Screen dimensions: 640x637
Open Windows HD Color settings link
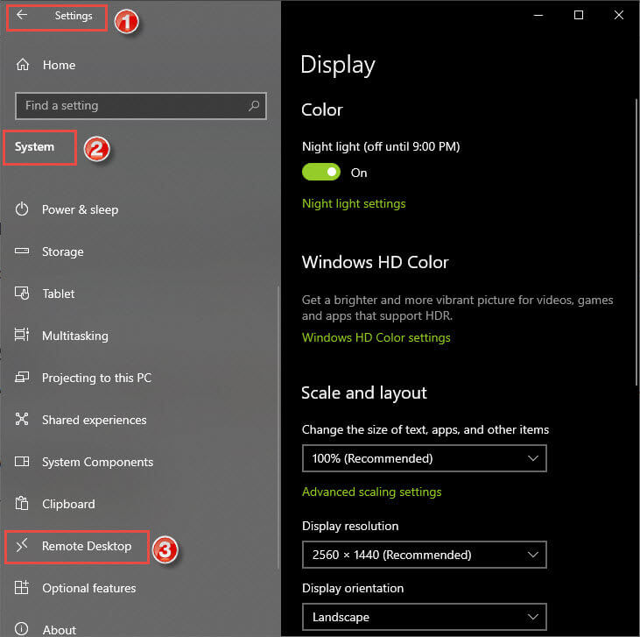pyautogui.click(x=376, y=337)
